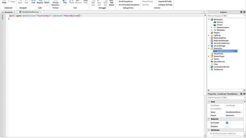The height and width of the screenshot is (138, 246).
Task: Click the Resume button
Action: [x=78, y=2]
